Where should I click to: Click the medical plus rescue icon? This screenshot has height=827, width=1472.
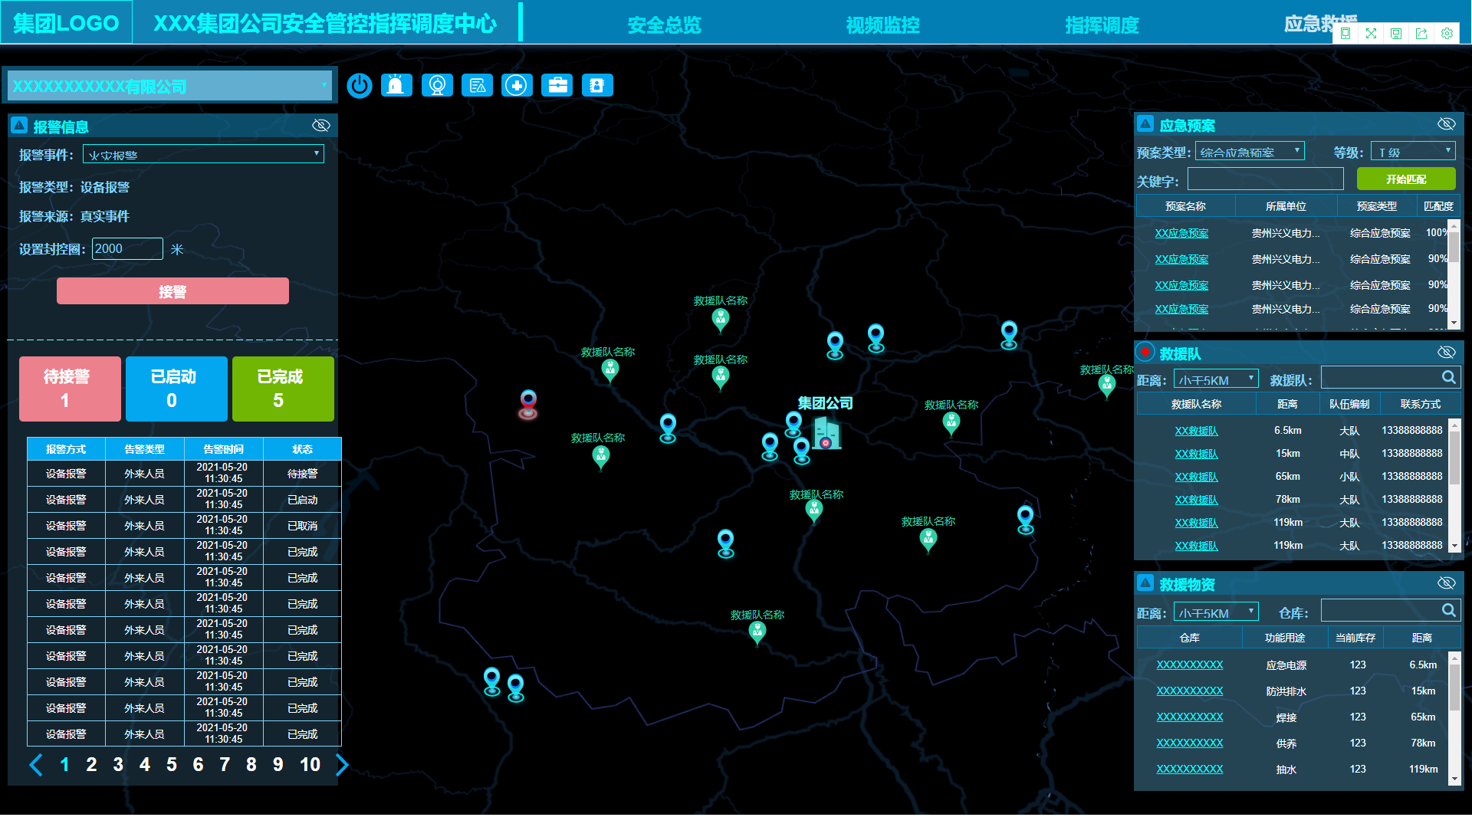tap(517, 85)
